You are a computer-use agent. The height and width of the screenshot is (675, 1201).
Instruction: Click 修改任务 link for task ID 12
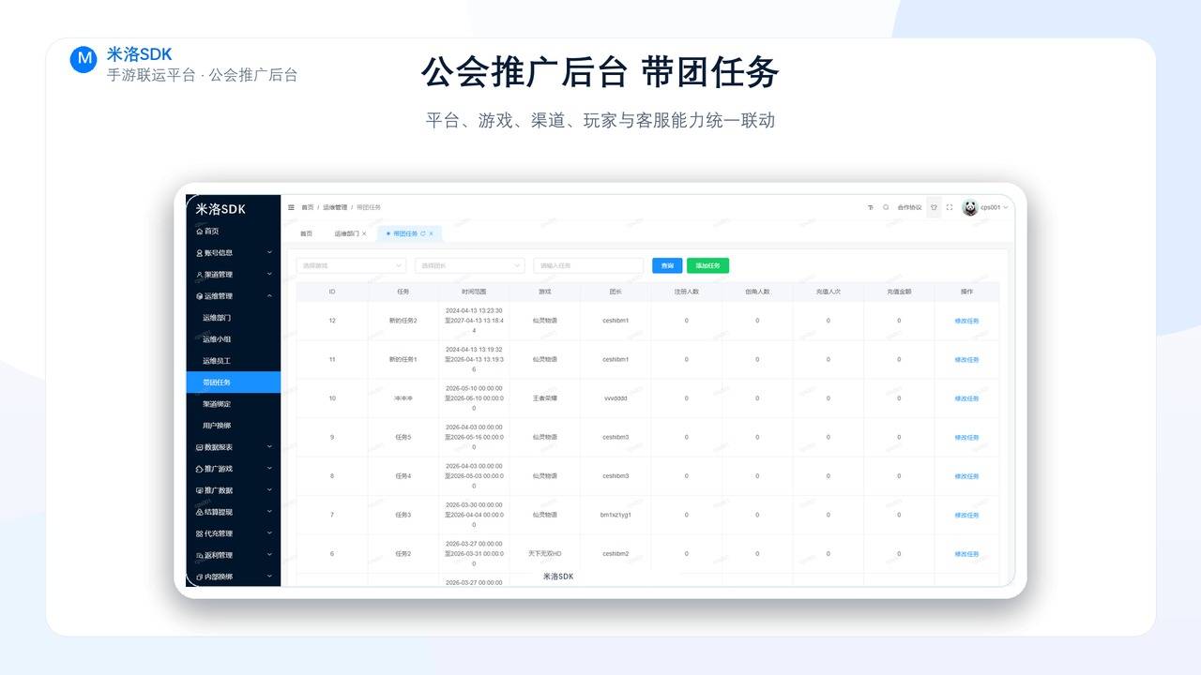tap(966, 321)
